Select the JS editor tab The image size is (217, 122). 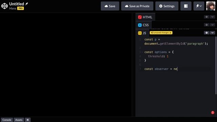pos(142,33)
